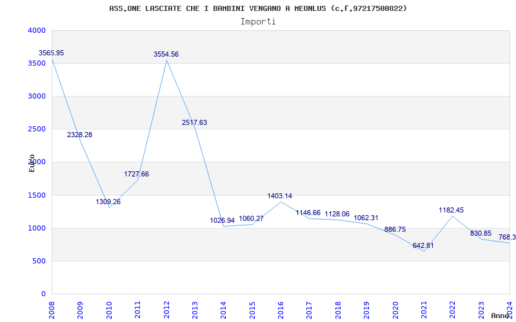The image size is (516, 322).
Task: Click the 'Euro' y-axis title
Action: (x=32, y=164)
